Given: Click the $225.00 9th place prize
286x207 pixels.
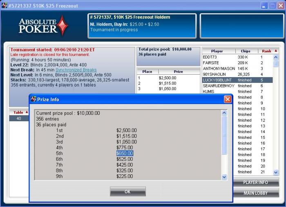Looking at the screenshot, I should coord(125,176).
